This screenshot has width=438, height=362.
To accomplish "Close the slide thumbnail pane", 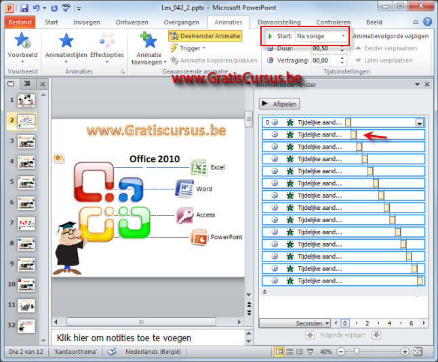I will (43, 84).
